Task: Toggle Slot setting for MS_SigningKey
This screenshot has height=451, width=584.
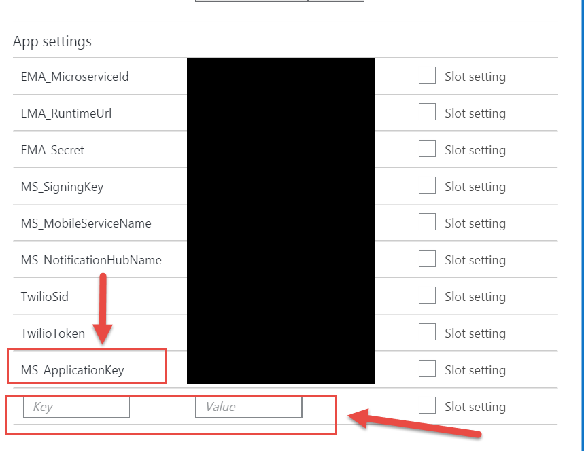Action: 427,185
